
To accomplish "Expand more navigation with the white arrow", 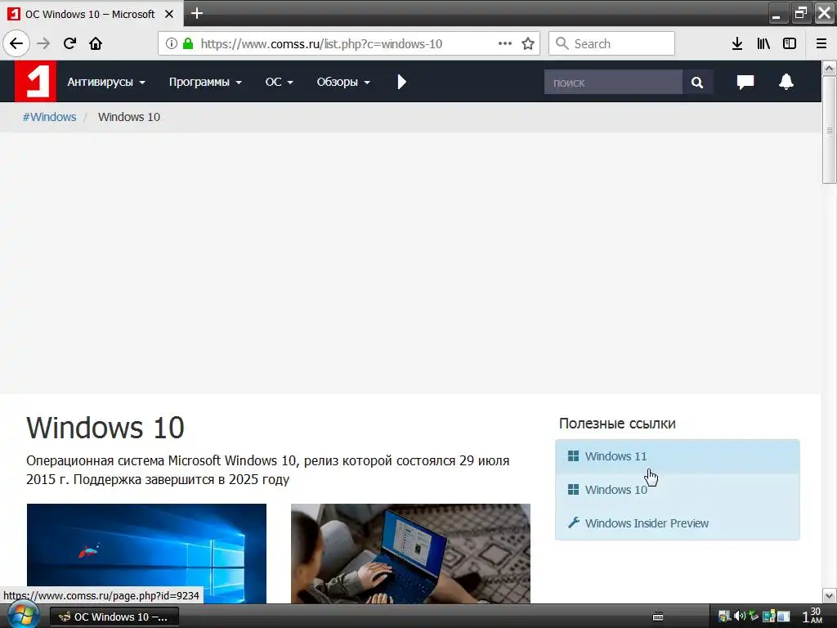I will (x=402, y=82).
